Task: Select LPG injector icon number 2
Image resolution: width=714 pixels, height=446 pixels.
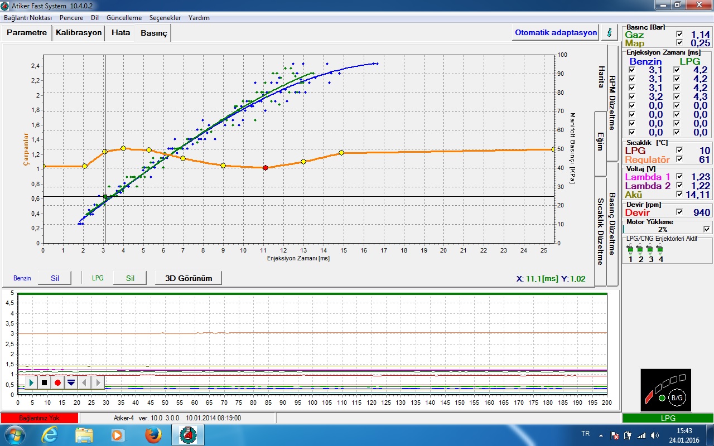Action: coord(640,249)
